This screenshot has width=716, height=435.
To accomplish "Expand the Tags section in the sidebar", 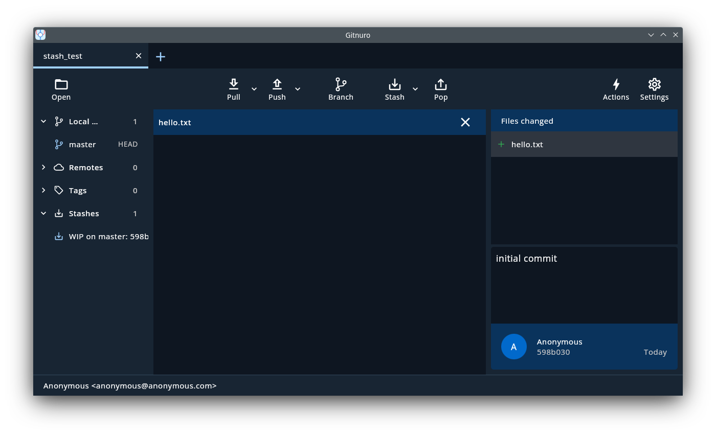I will coord(43,190).
